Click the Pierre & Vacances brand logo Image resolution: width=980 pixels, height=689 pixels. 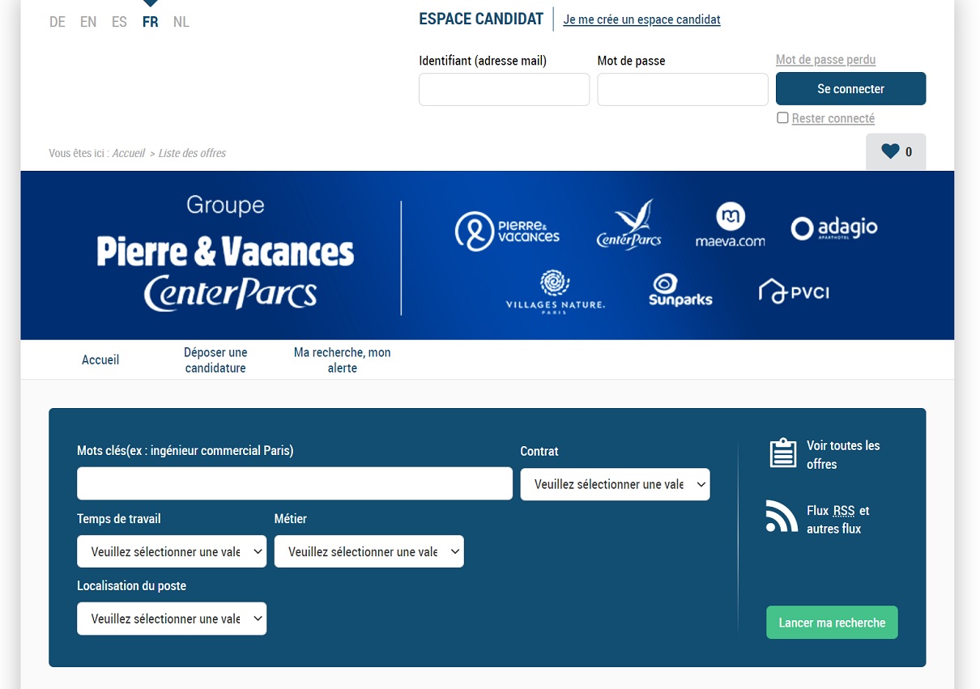point(507,231)
